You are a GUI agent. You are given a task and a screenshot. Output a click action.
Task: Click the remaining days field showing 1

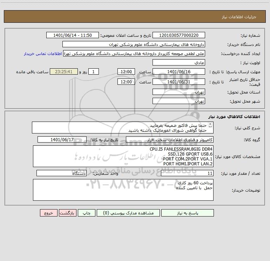[x=94, y=71]
